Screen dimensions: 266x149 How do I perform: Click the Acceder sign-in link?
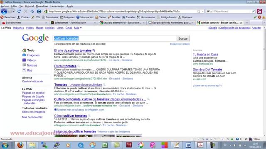tap(256, 28)
